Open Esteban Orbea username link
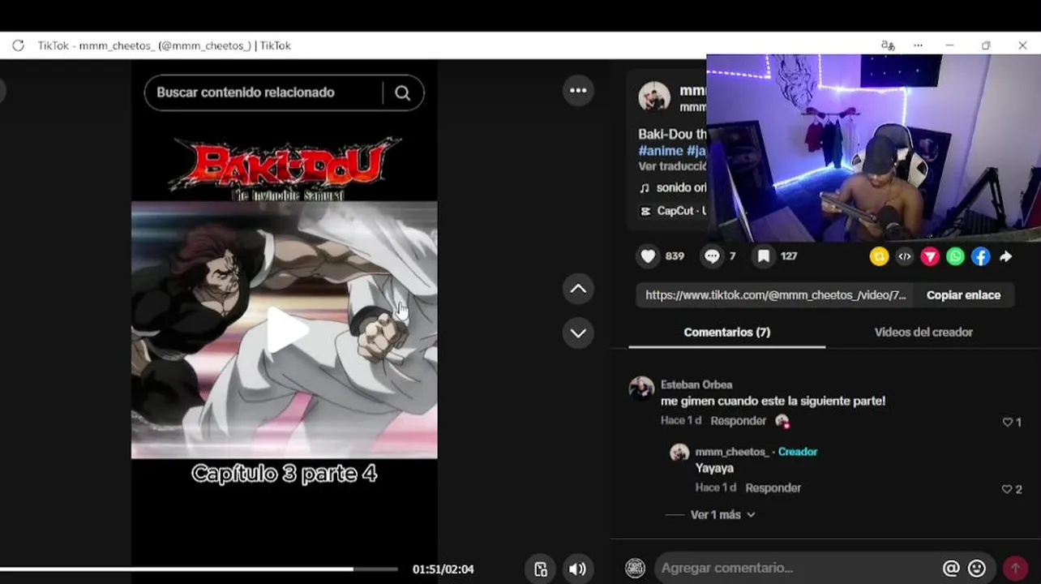 pos(696,384)
